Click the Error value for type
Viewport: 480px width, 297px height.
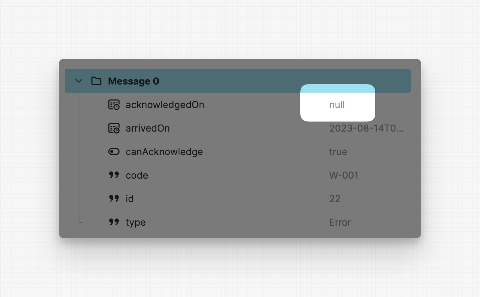coord(340,222)
